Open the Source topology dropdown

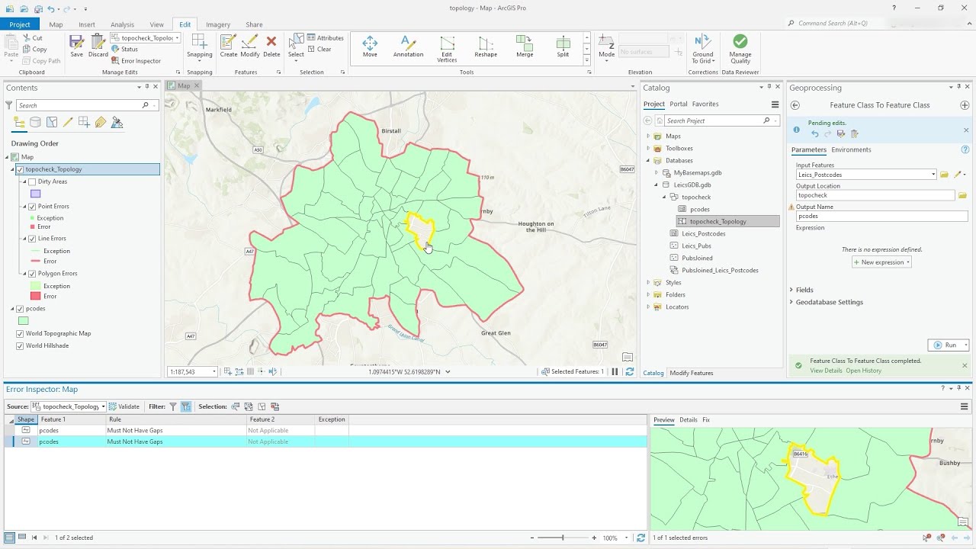(x=103, y=406)
